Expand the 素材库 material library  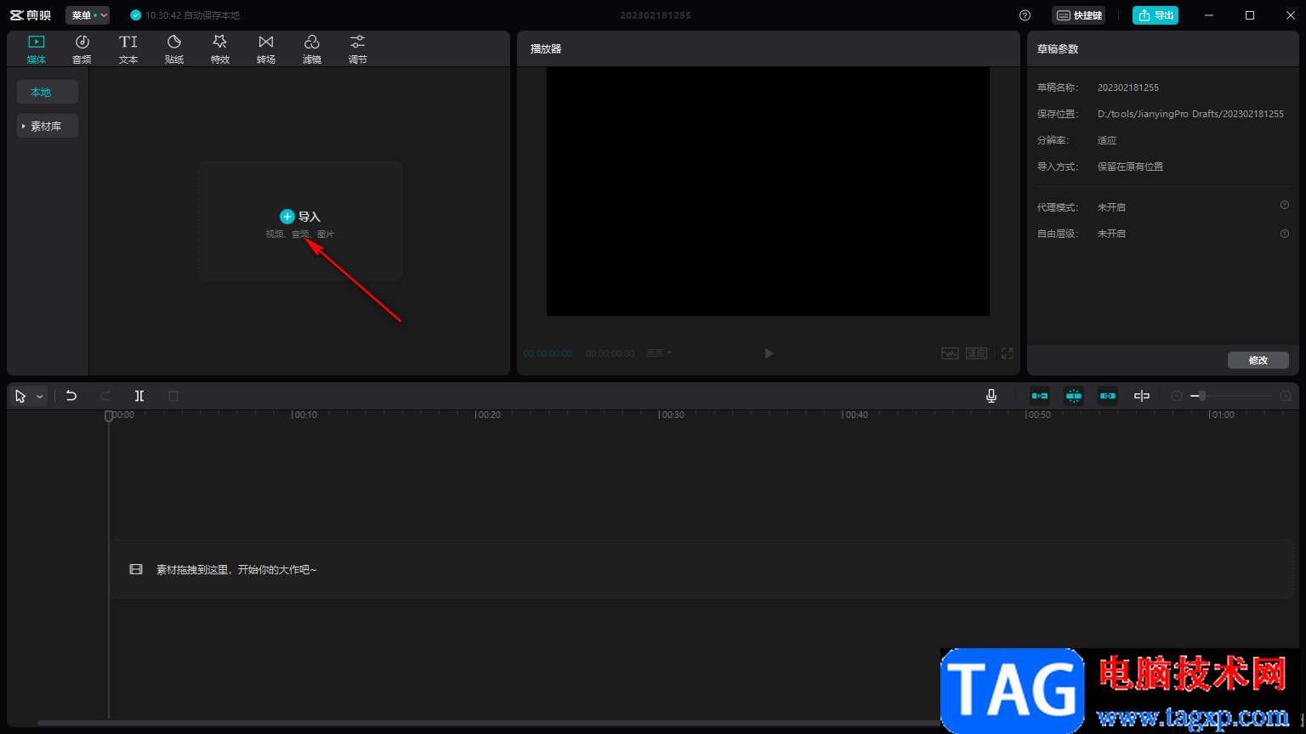(x=48, y=126)
